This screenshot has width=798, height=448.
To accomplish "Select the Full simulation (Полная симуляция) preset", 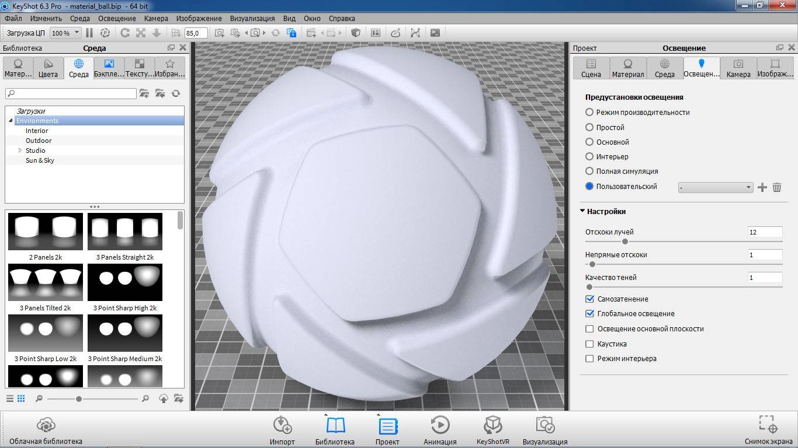I will 589,171.
